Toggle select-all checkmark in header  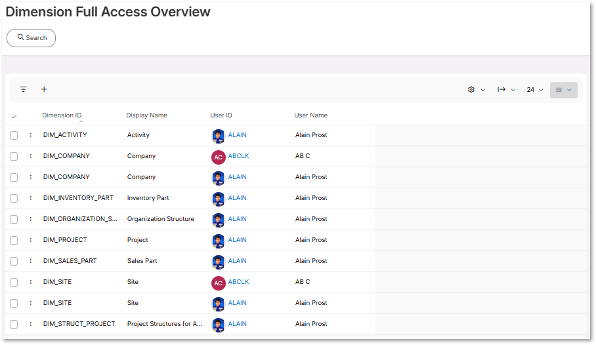point(14,116)
